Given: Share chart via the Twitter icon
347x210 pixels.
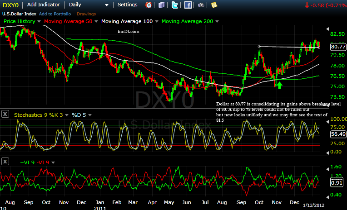Looking at the screenshot, I should click(174, 5).
